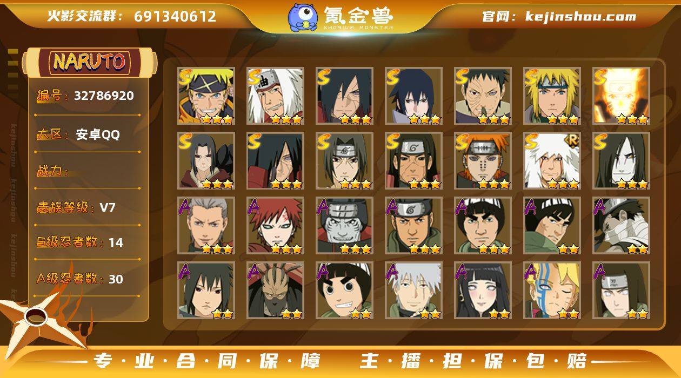The height and width of the screenshot is (378, 681).
Task: Select the blond Boruto card with blue mark
Action: point(552,291)
